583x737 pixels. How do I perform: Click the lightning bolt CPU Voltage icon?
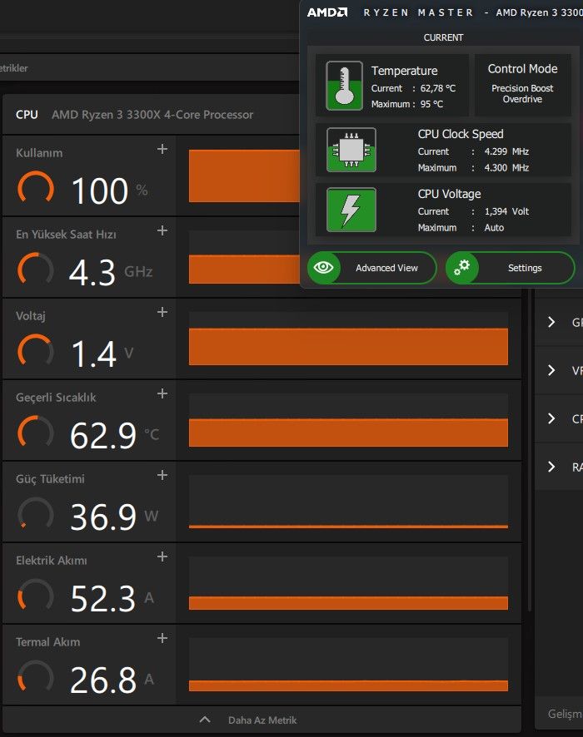tap(351, 210)
